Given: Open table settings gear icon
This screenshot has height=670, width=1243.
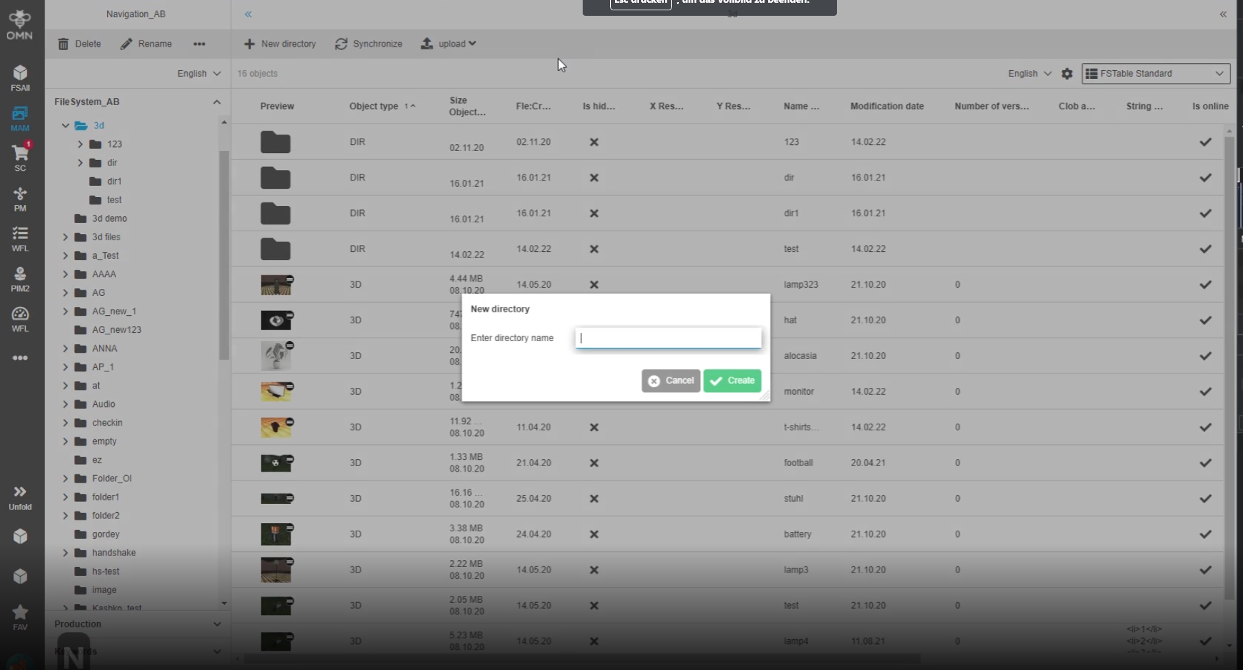Looking at the screenshot, I should pos(1066,73).
